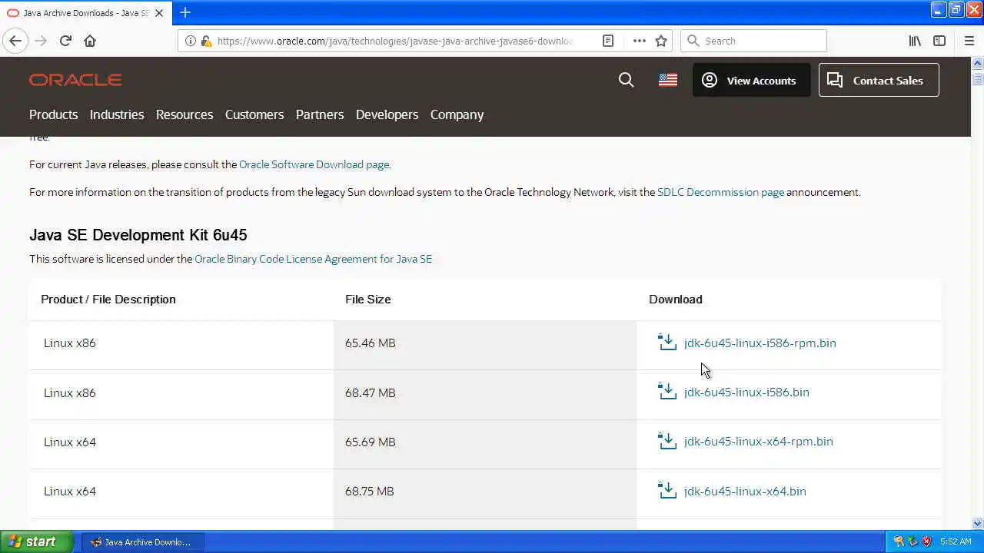Image resolution: width=984 pixels, height=553 pixels.
Task: Click the Product / File Description column header
Action: pos(108,299)
